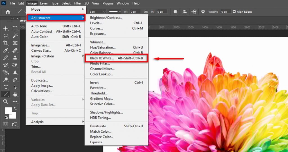Open the Filter menu

(x=77, y=3)
